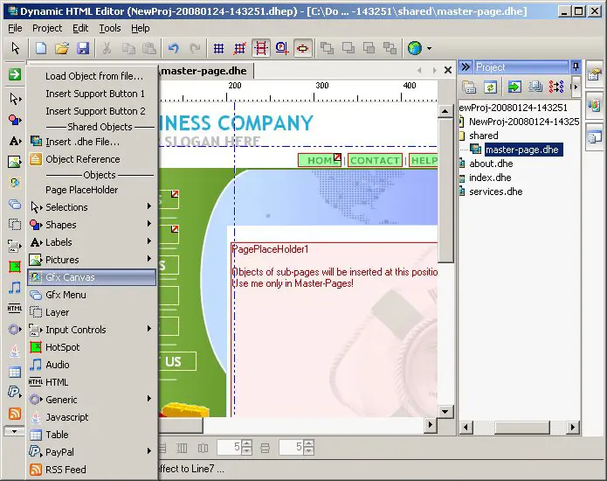Choose Gfx Canvas from the menu

[x=91, y=277]
